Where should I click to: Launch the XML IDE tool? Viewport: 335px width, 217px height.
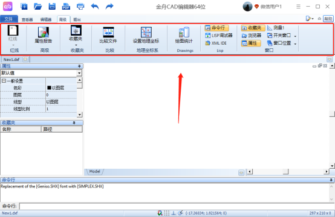click(216, 43)
